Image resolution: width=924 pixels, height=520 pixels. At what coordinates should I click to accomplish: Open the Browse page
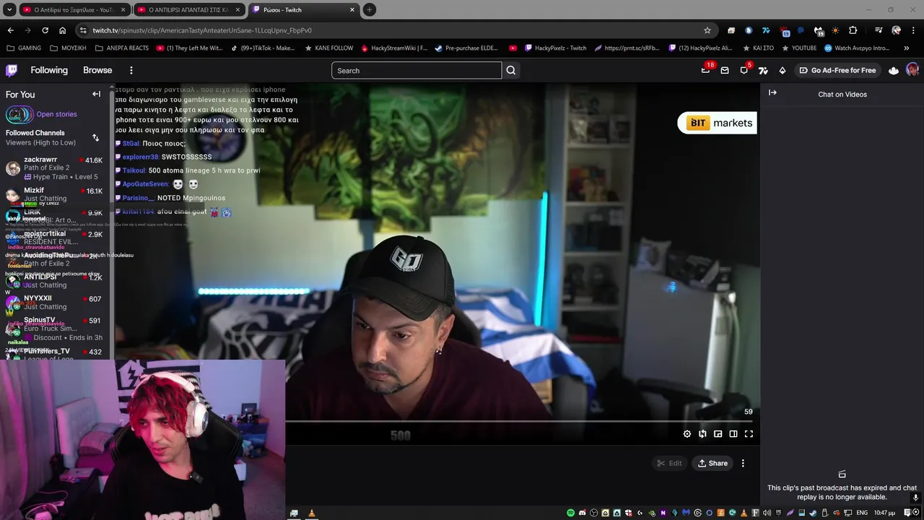point(97,70)
